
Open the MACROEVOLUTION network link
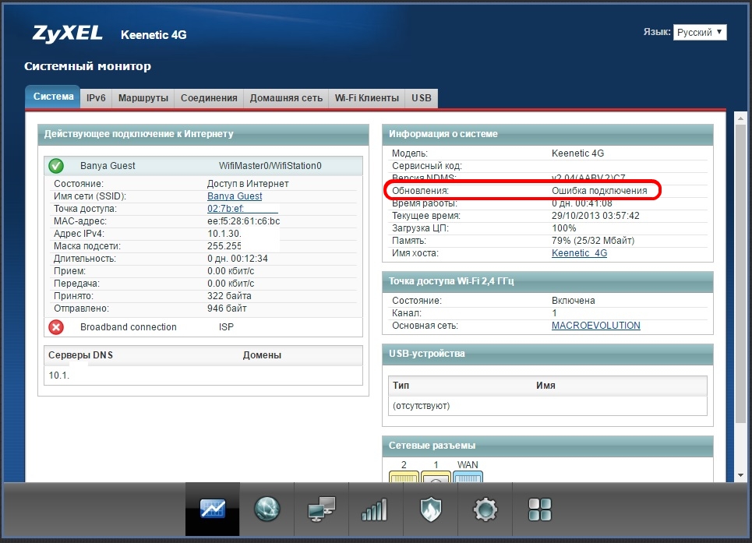(595, 326)
